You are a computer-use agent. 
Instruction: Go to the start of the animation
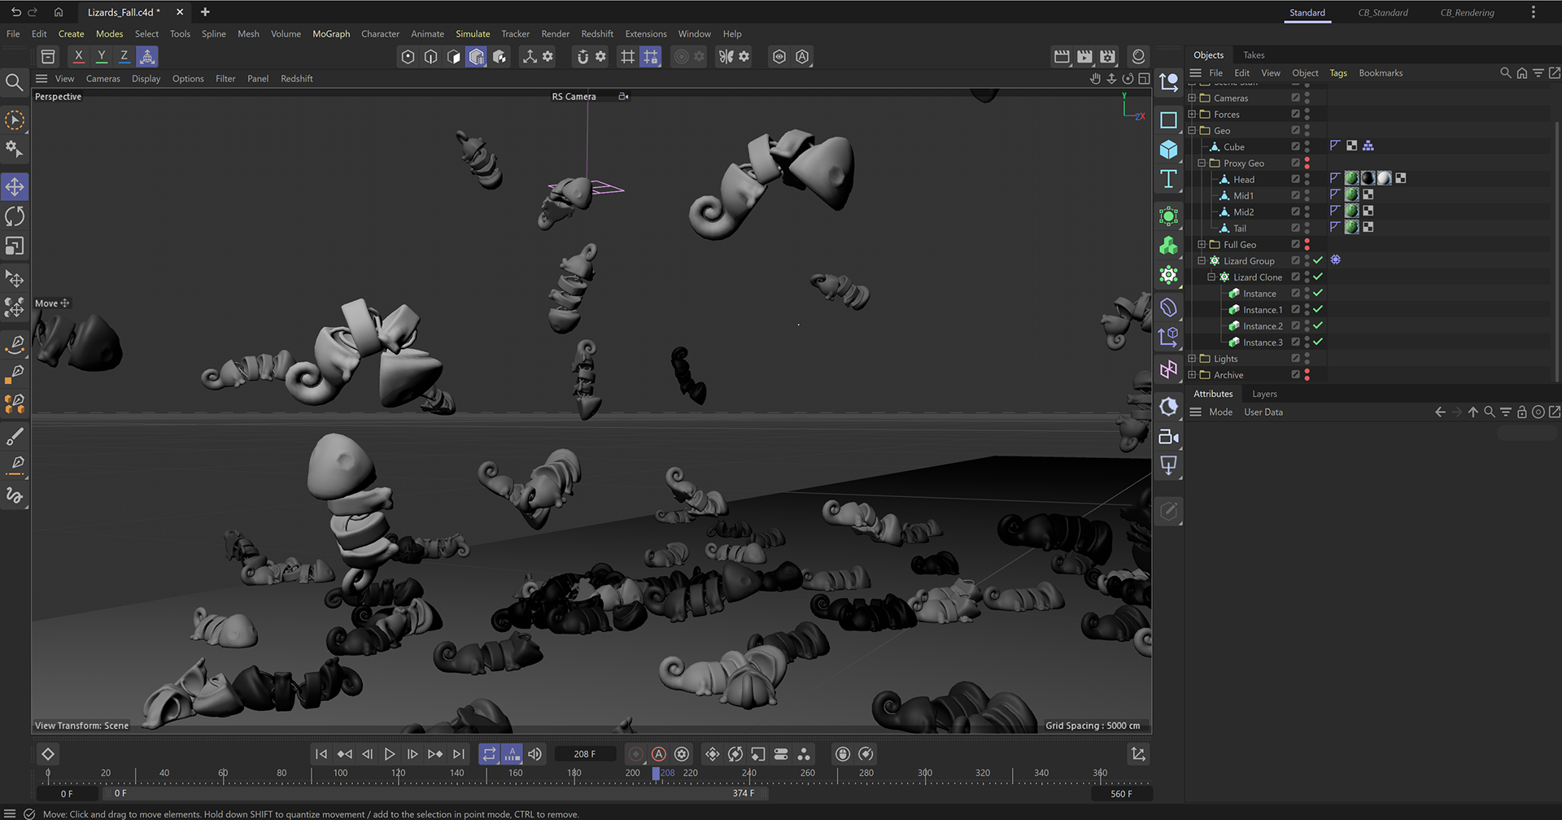coord(321,754)
